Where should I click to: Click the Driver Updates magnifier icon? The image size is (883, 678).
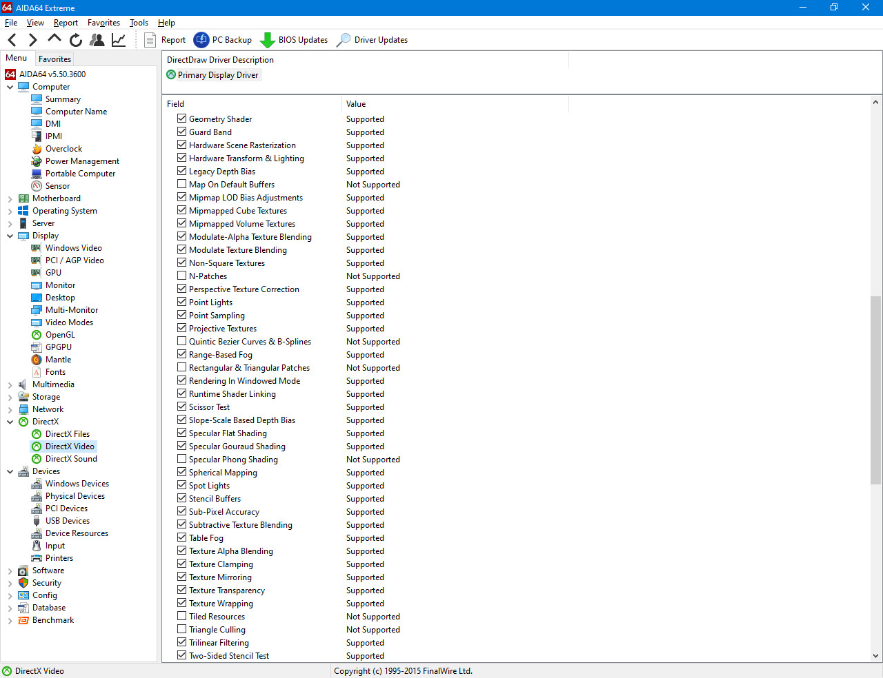(x=343, y=40)
